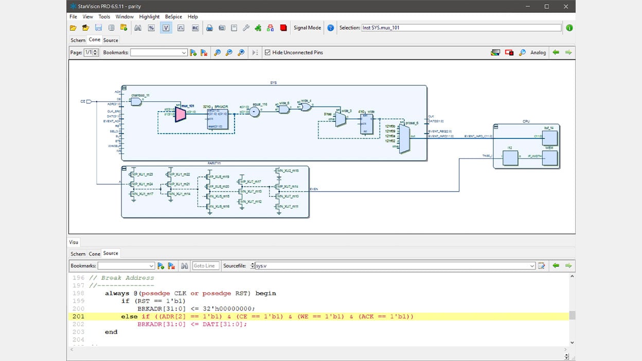
Task: Click the magnifier icon left of Analog
Action: 522,52
